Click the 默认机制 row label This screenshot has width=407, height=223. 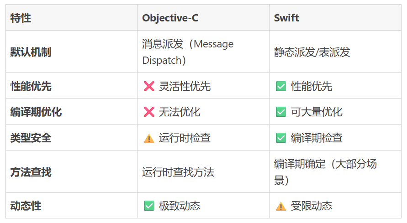click(31, 52)
